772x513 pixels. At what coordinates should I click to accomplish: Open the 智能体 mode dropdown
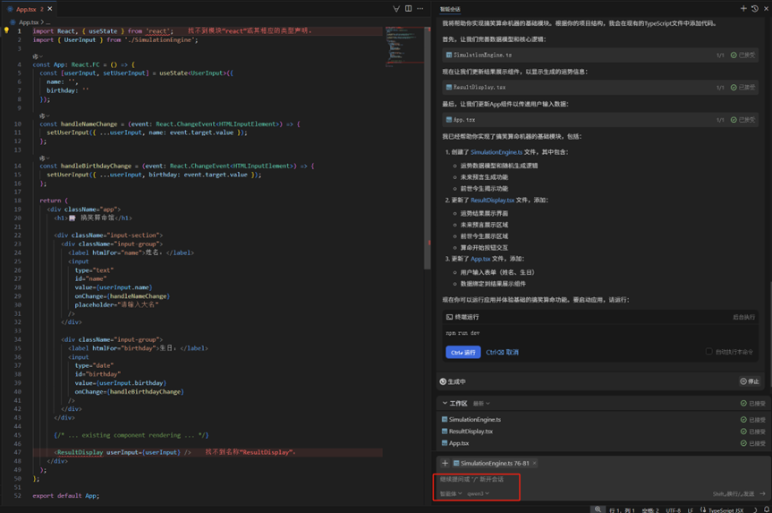(451, 493)
